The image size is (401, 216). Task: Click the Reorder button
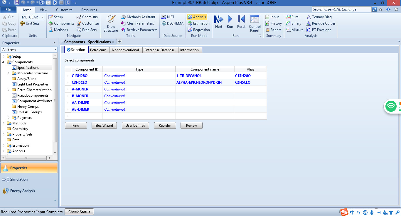point(165,126)
